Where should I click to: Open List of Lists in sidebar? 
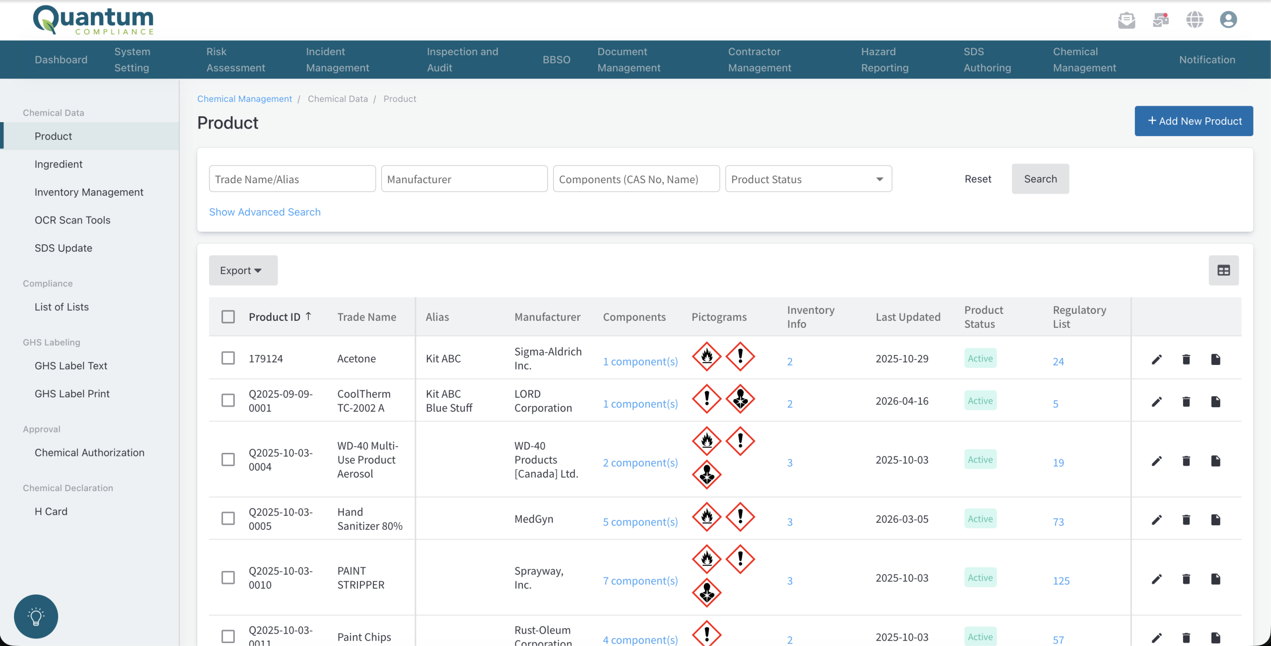62,307
